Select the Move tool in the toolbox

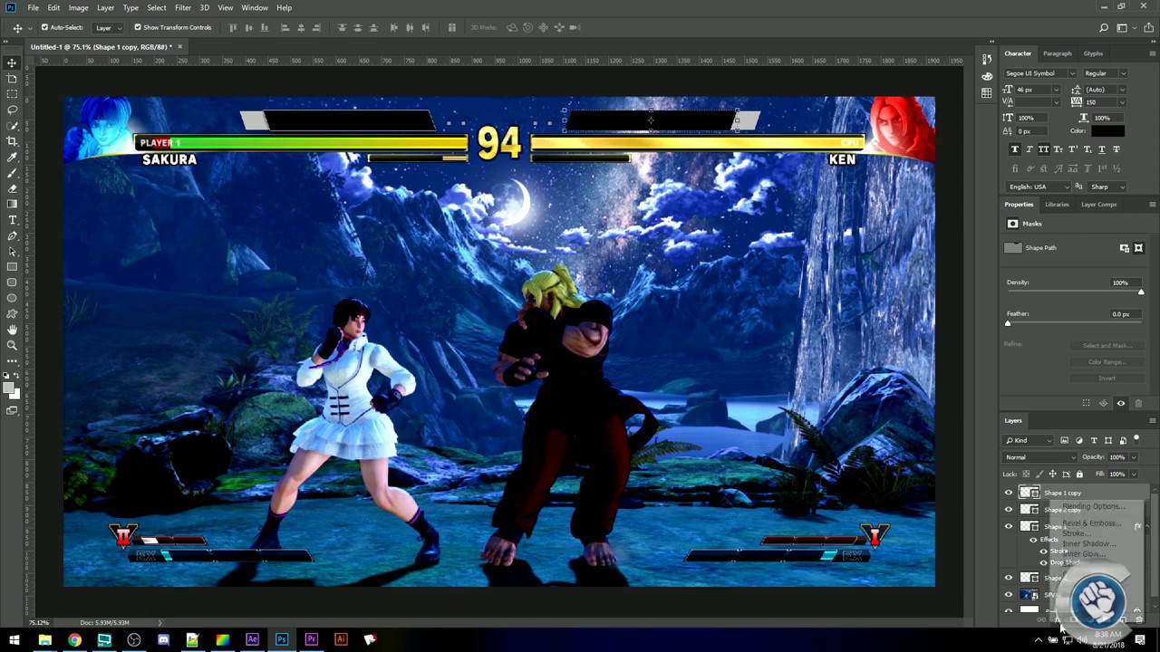click(12, 62)
